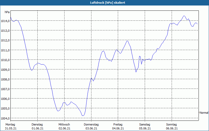The width and height of the screenshot is (209, 131).
Task: Click the date 01.06.21
Action: point(38,128)
